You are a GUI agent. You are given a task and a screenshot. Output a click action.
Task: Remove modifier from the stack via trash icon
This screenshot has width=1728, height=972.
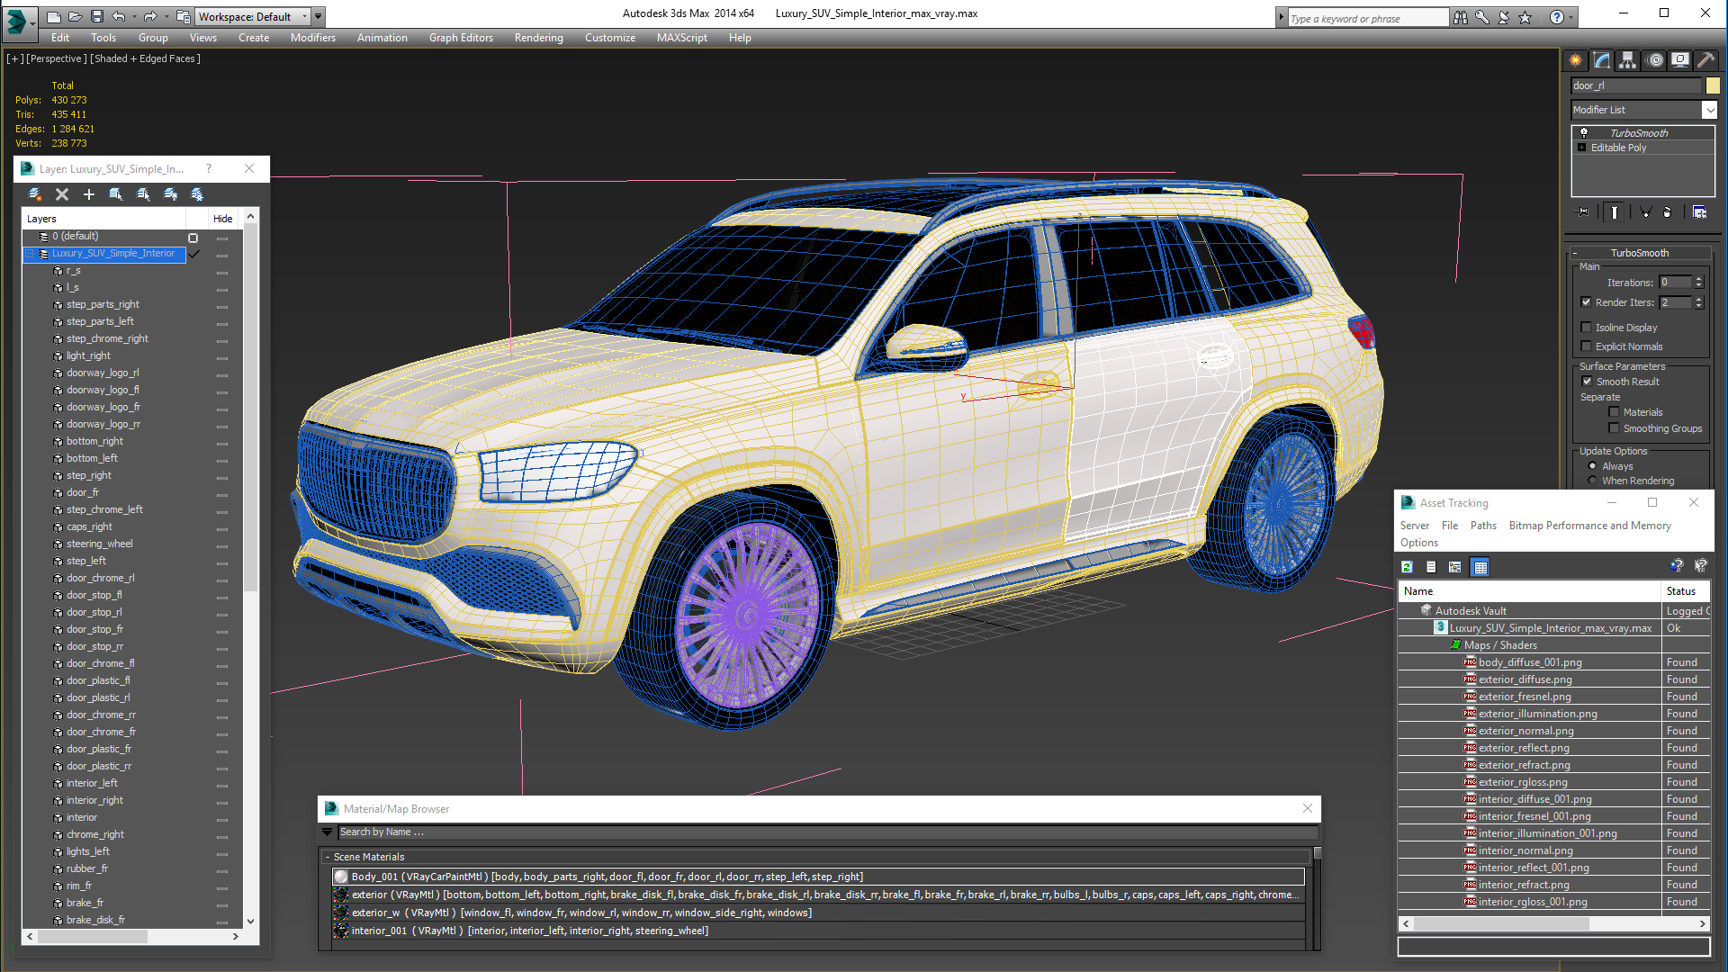tap(1667, 212)
